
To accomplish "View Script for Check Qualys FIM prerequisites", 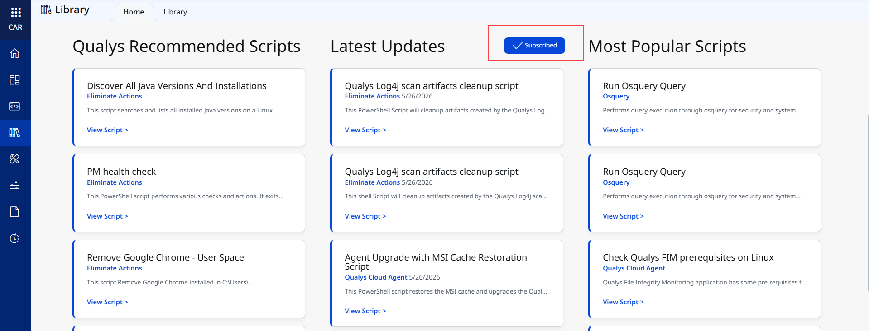I will (623, 302).
